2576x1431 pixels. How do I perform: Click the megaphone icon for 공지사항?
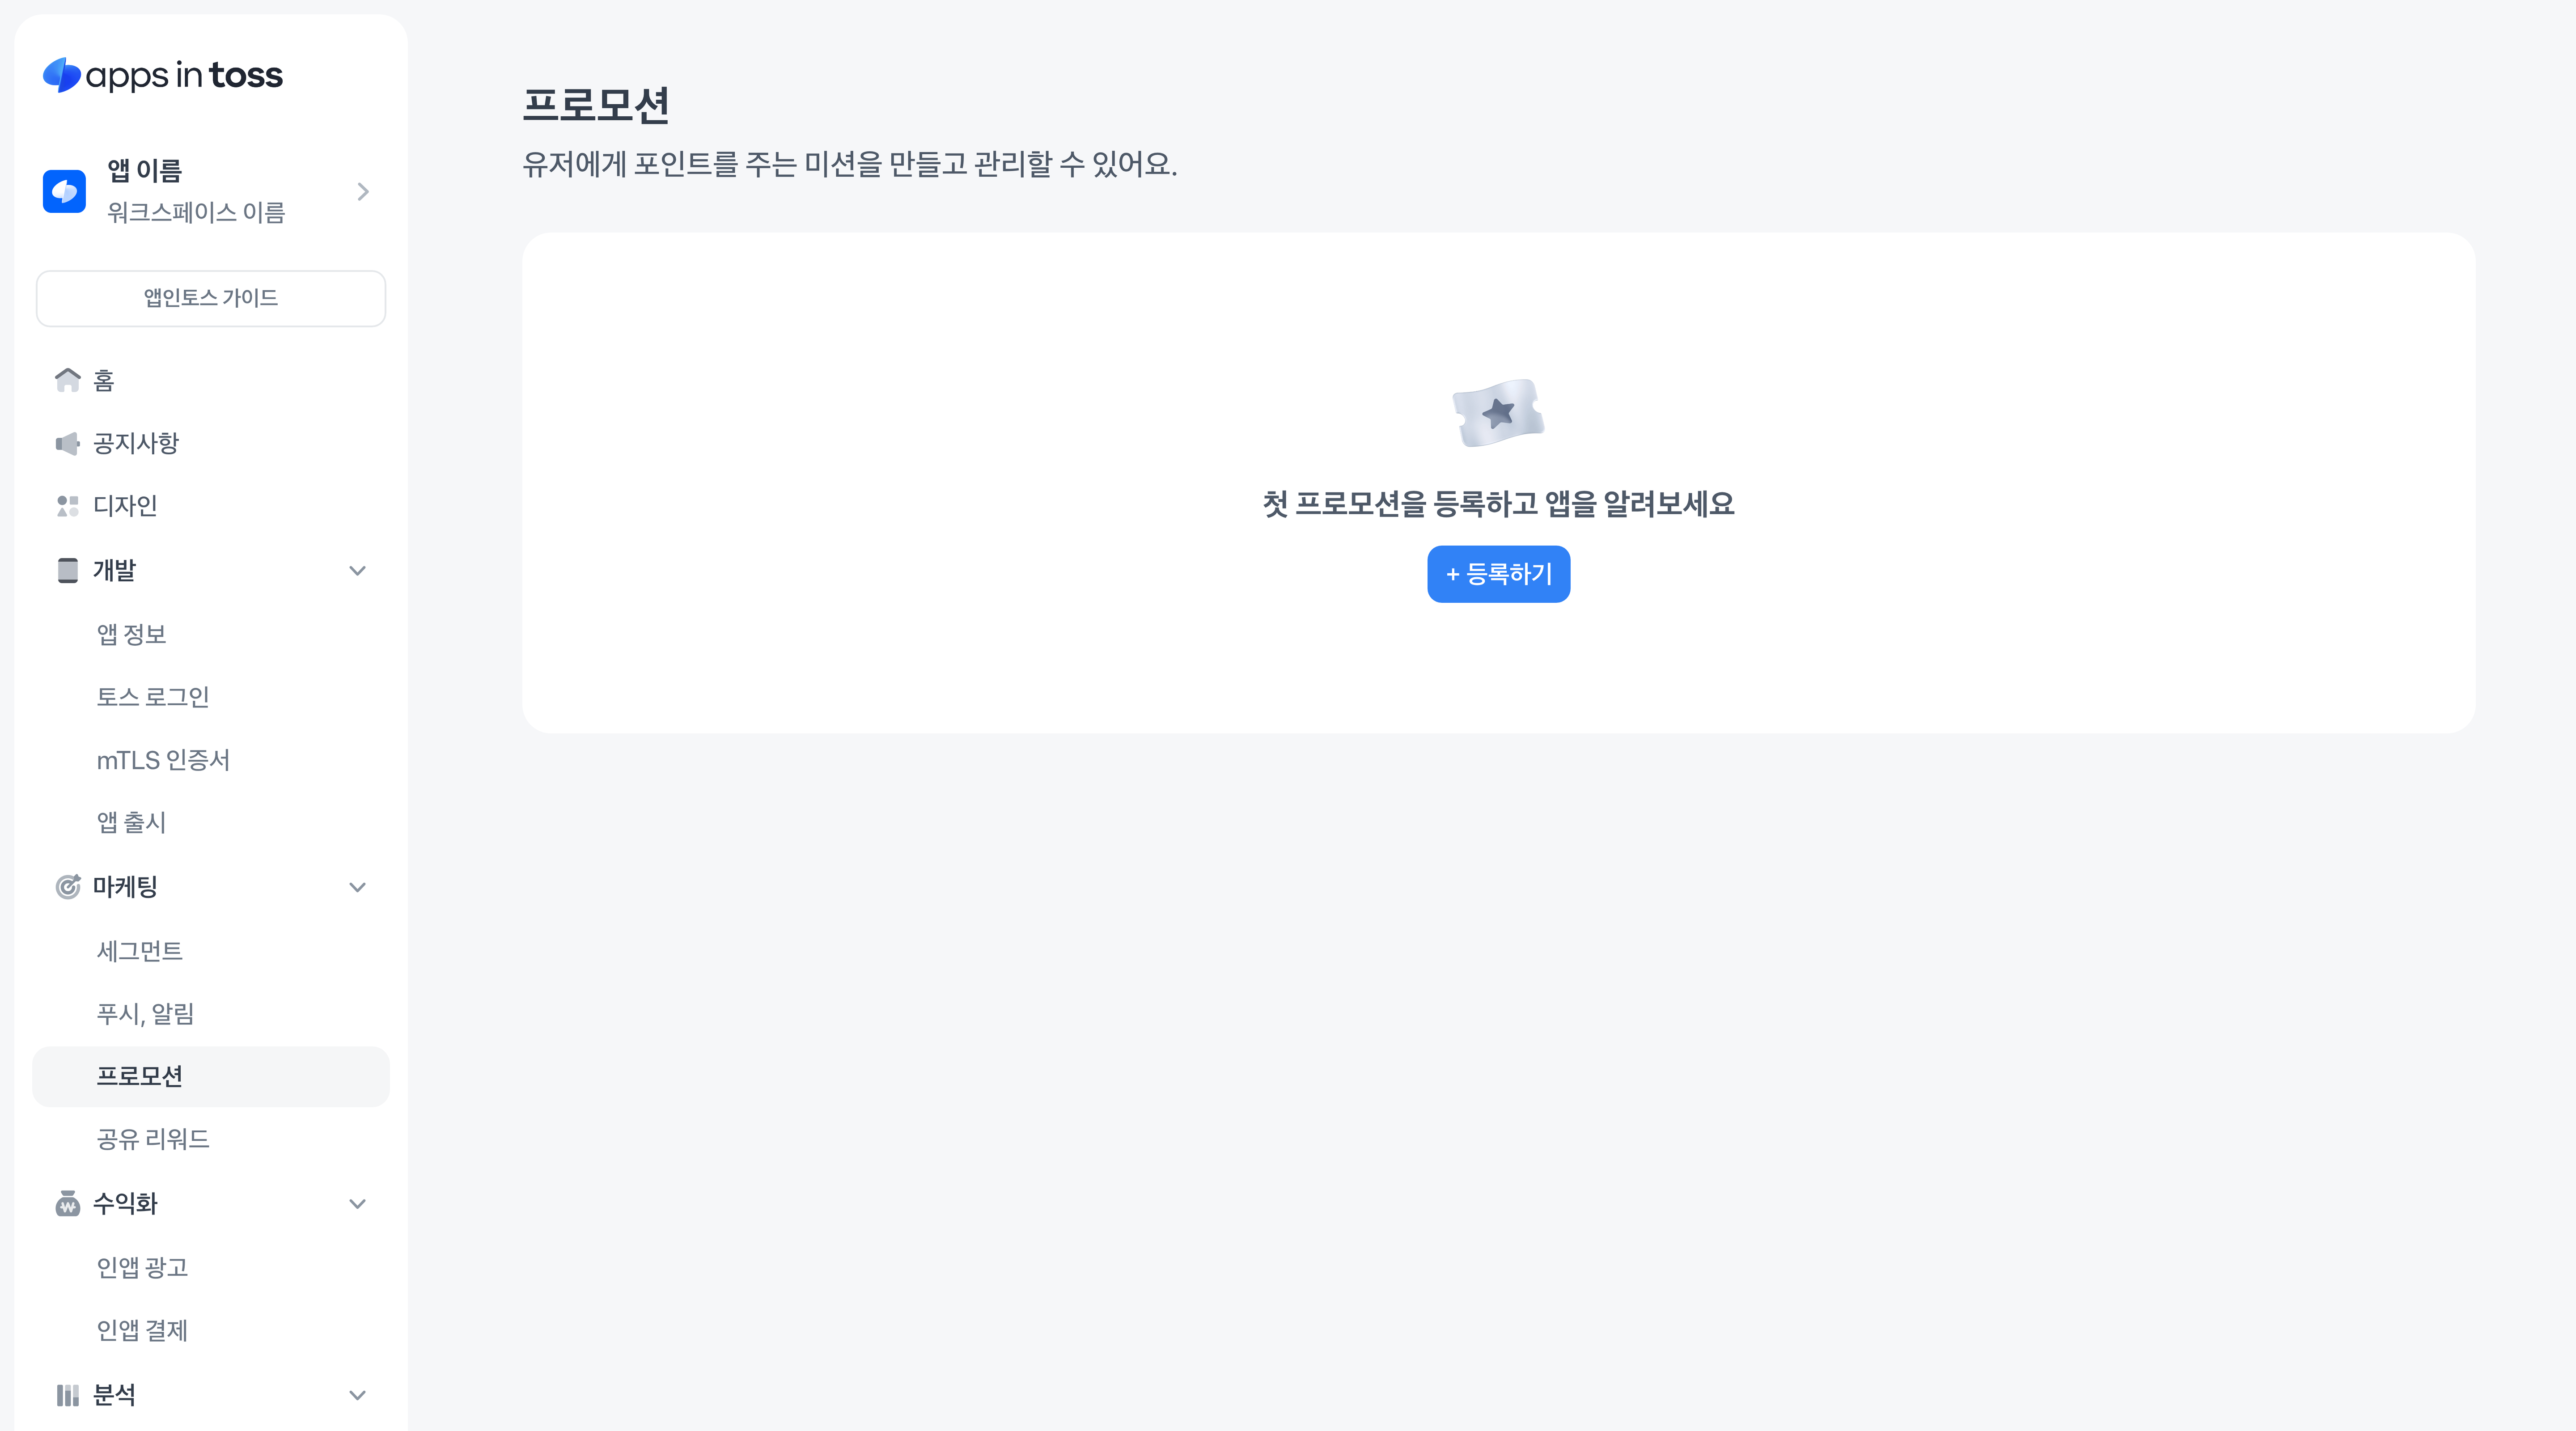pos(67,443)
